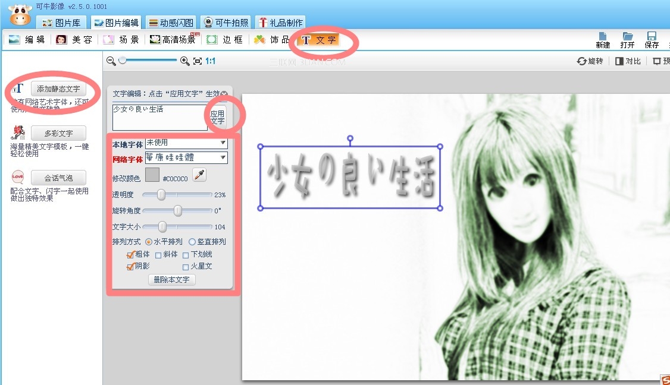
Task: Select the 饰品 toolbar section
Action: 272,40
